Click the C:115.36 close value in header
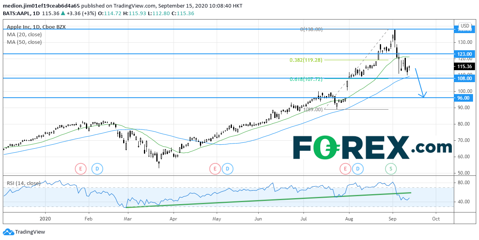The width and height of the screenshot is (479, 240). pyautogui.click(x=183, y=14)
